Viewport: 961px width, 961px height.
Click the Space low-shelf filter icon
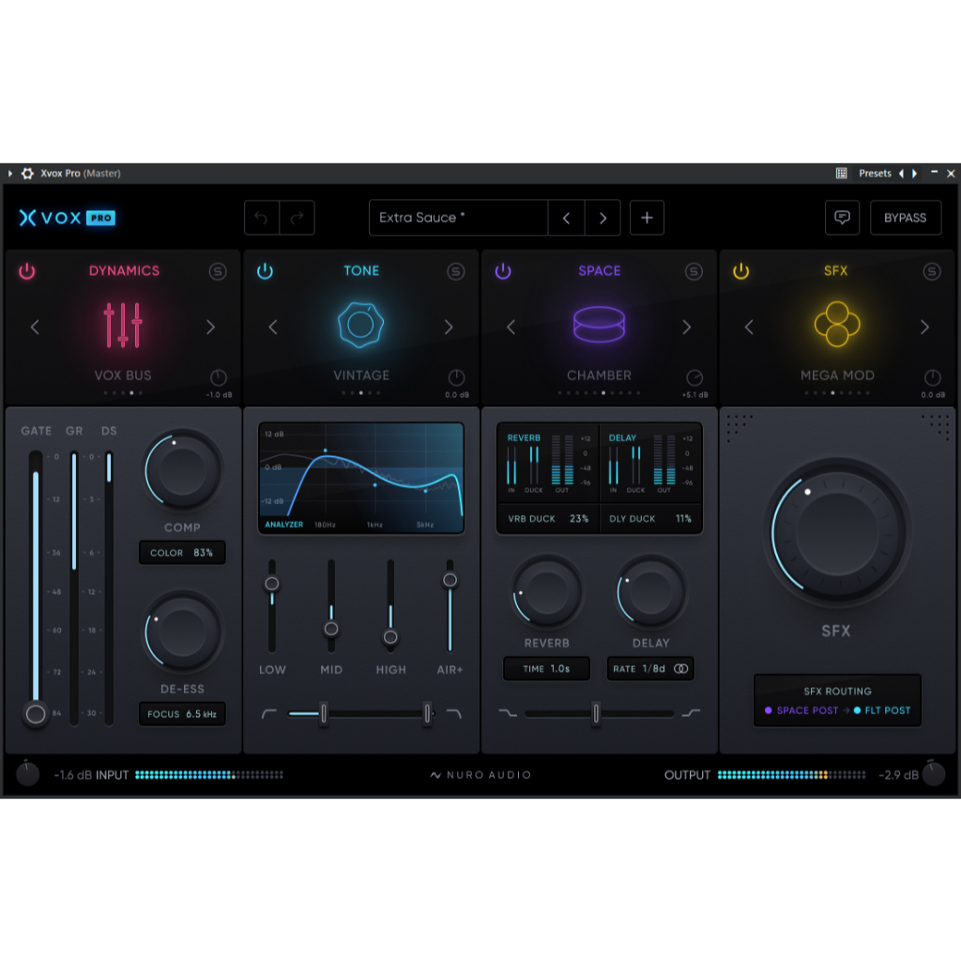[508, 713]
